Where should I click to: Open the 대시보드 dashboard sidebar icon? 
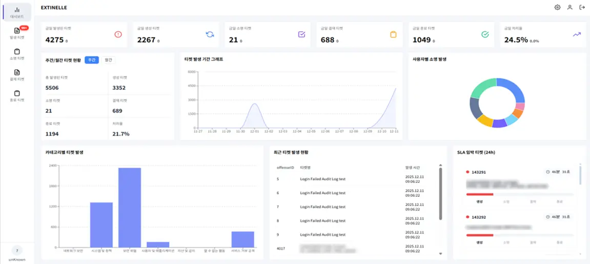tap(17, 12)
